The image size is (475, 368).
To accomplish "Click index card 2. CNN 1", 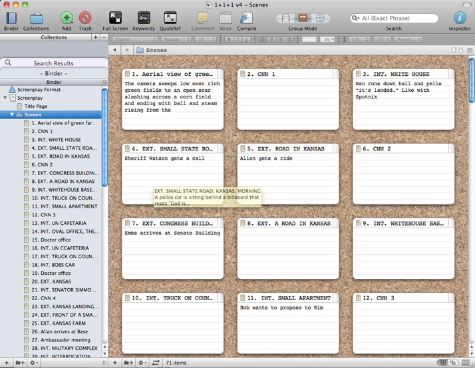I will pos(288,99).
